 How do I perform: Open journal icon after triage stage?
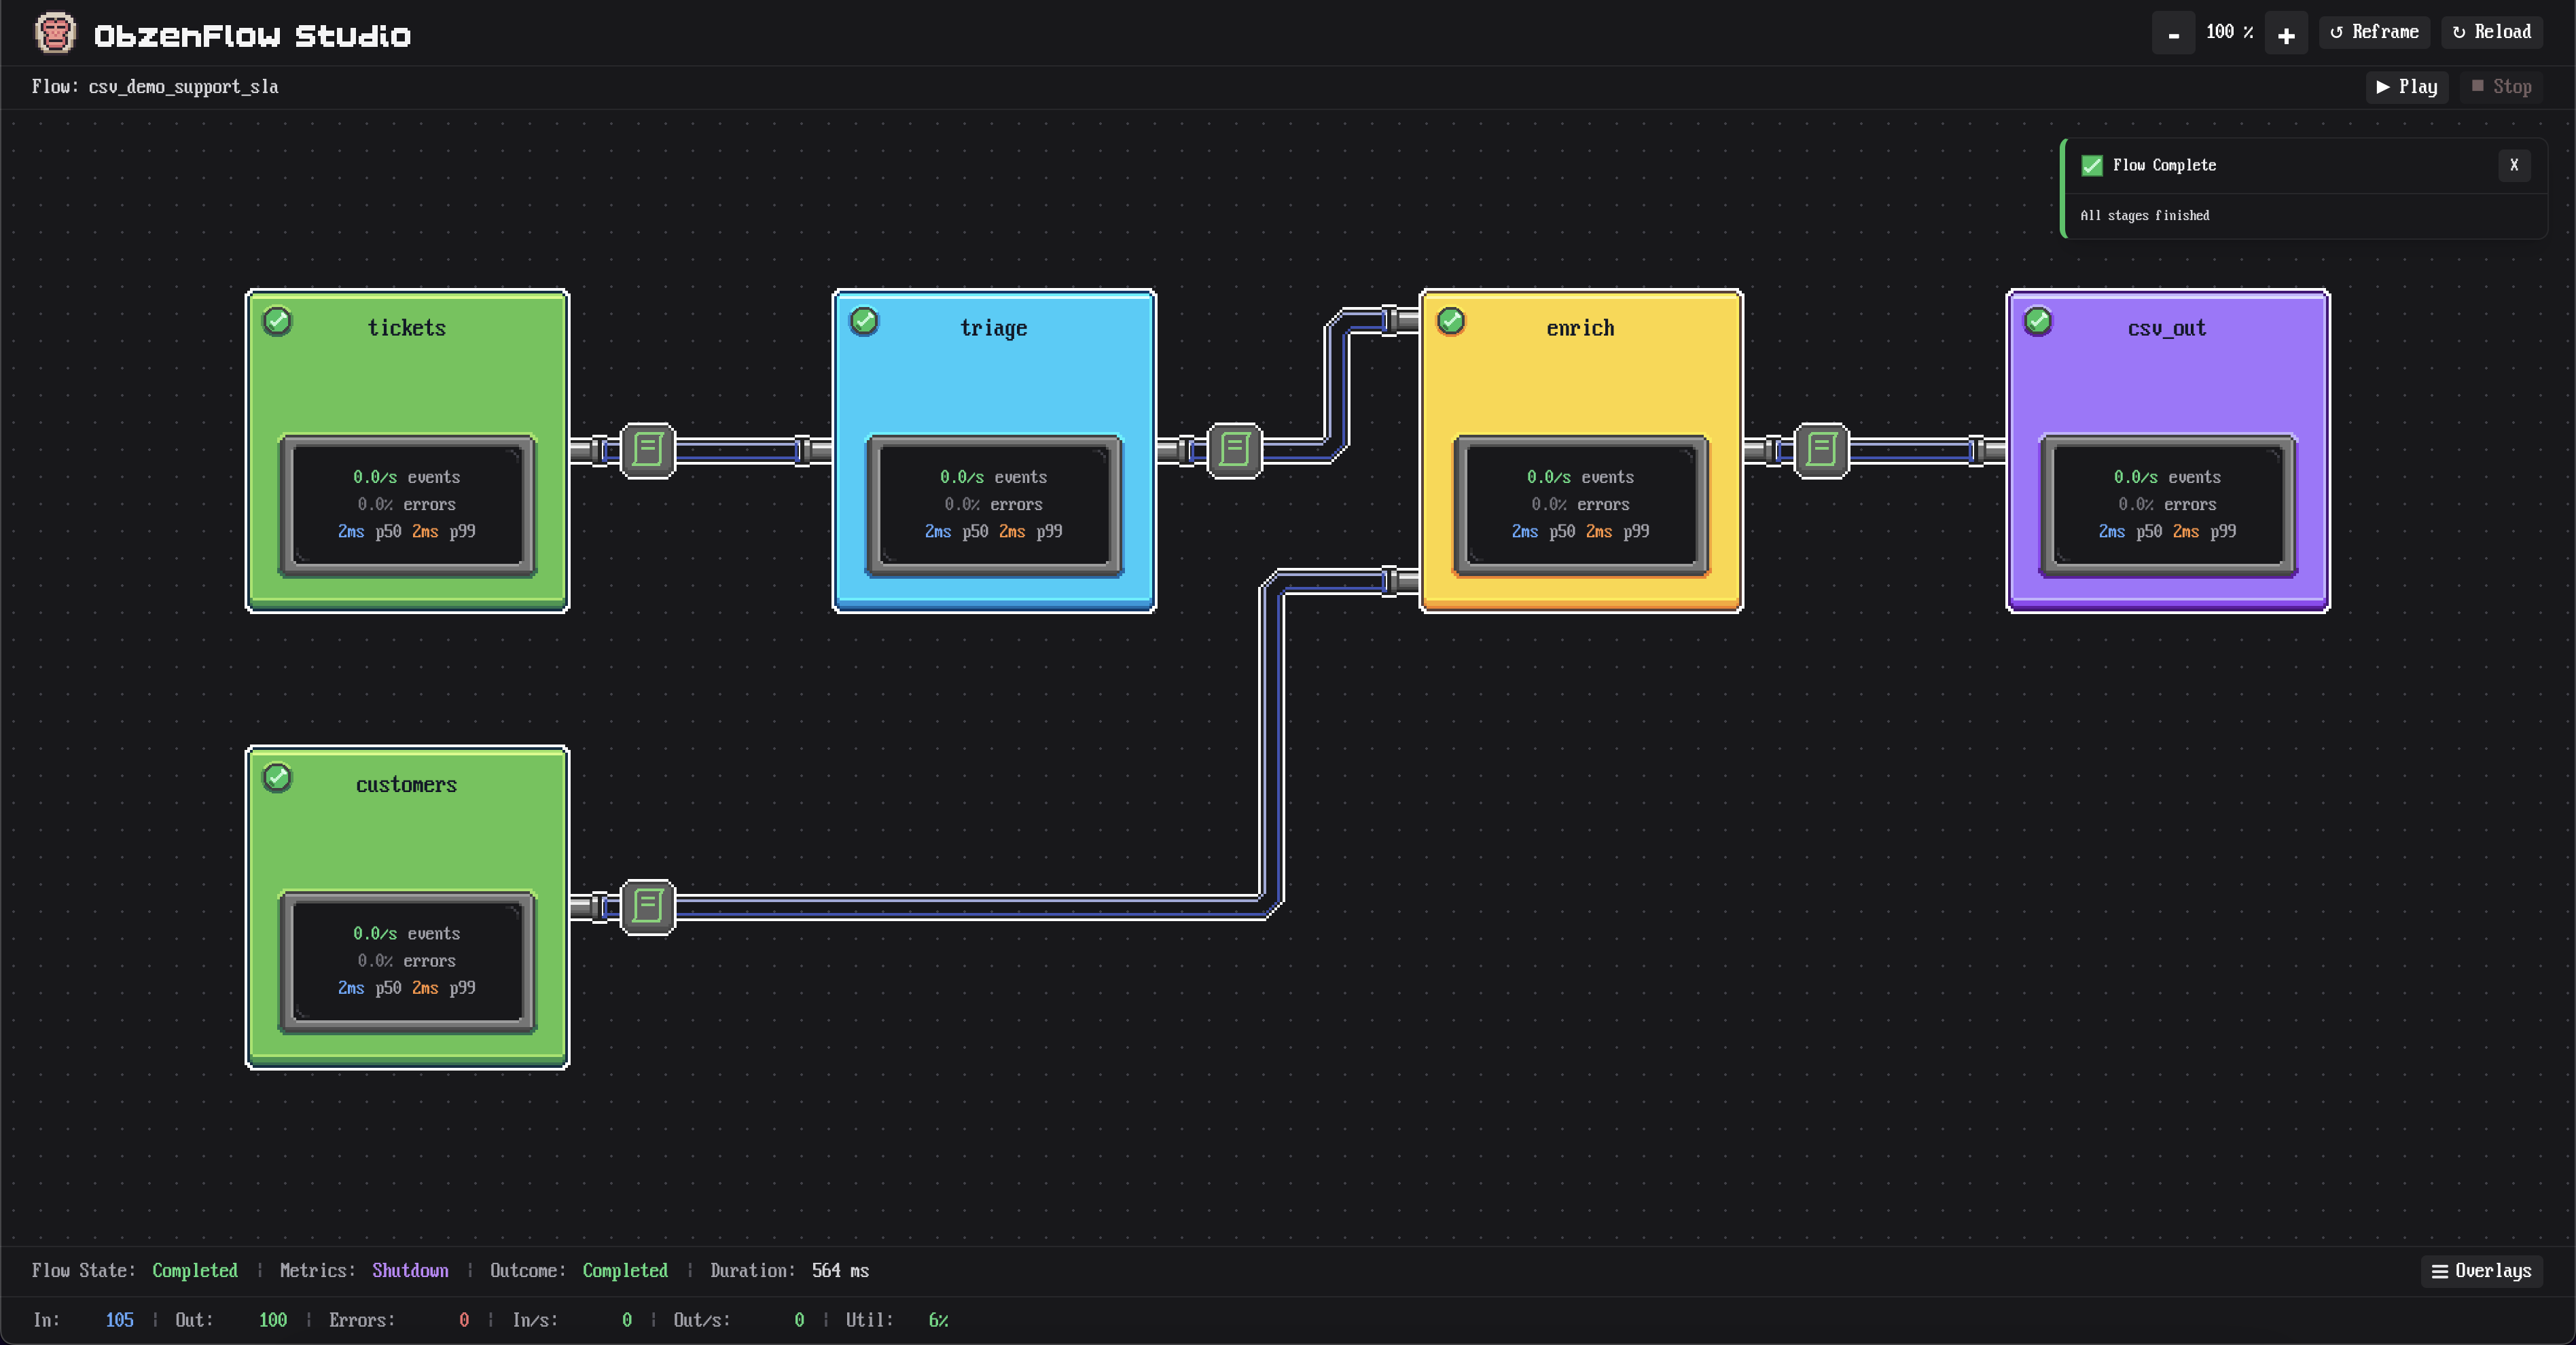[1235, 450]
